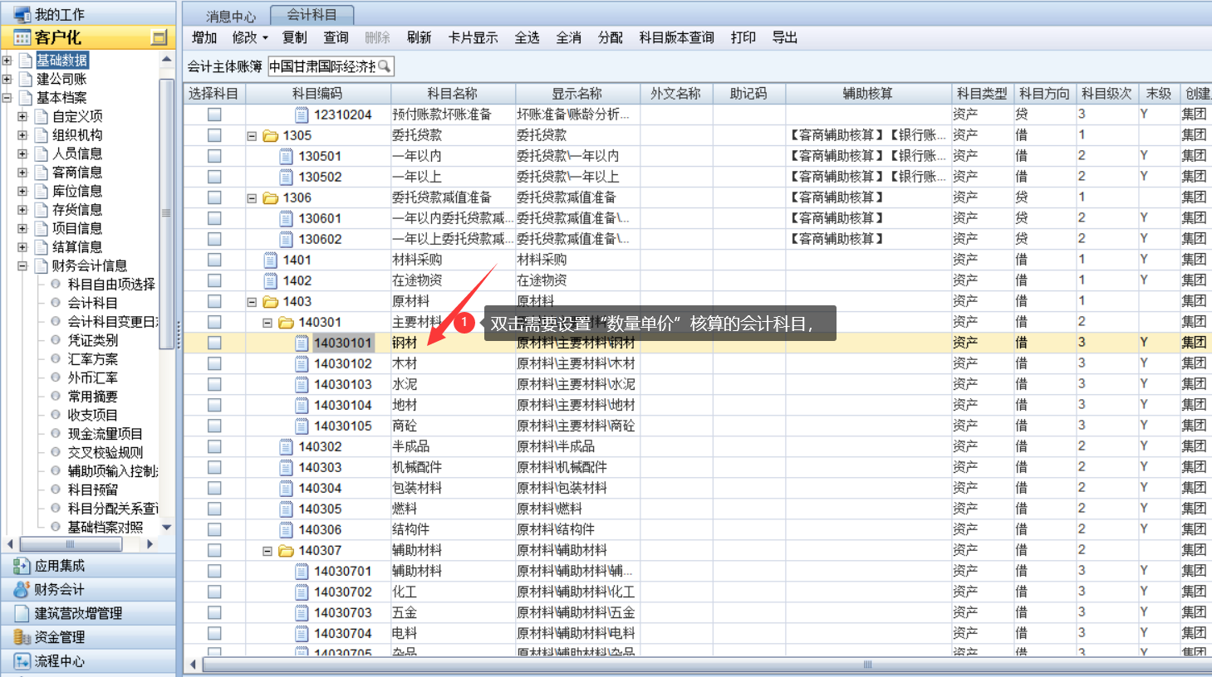Screen dimensions: 1212x677
Task: Click the 辅助核算 column header
Action: coord(868,94)
